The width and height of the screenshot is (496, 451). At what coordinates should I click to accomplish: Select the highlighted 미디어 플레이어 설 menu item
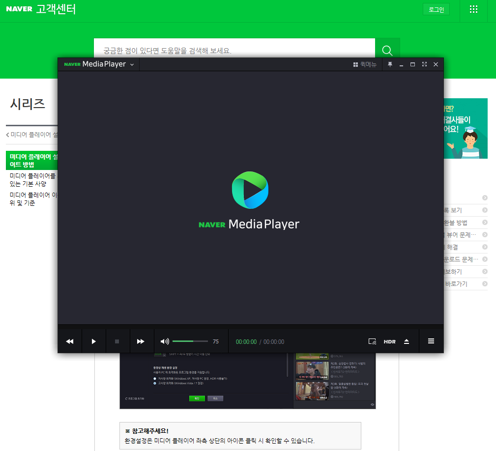coord(31,161)
